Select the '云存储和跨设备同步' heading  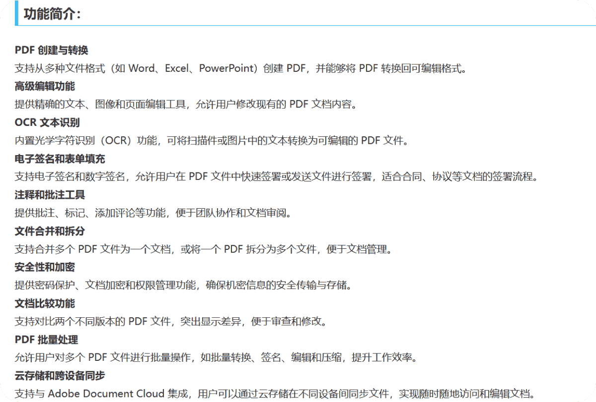[x=60, y=376]
